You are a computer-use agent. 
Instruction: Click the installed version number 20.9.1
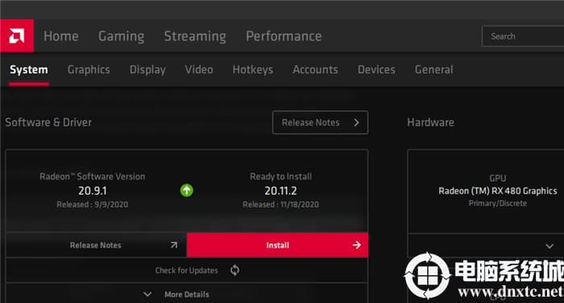tap(93, 190)
